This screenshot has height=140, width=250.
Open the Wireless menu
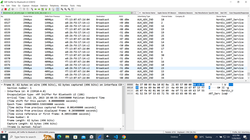[x=64, y=5]
